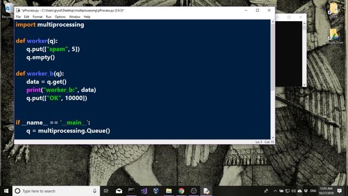Click the background window's scrollbar down arrow
Viewport: 348px width, 196px height.
click(x=304, y=85)
